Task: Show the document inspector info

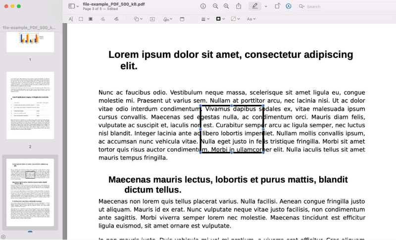Action: tap(203, 6)
